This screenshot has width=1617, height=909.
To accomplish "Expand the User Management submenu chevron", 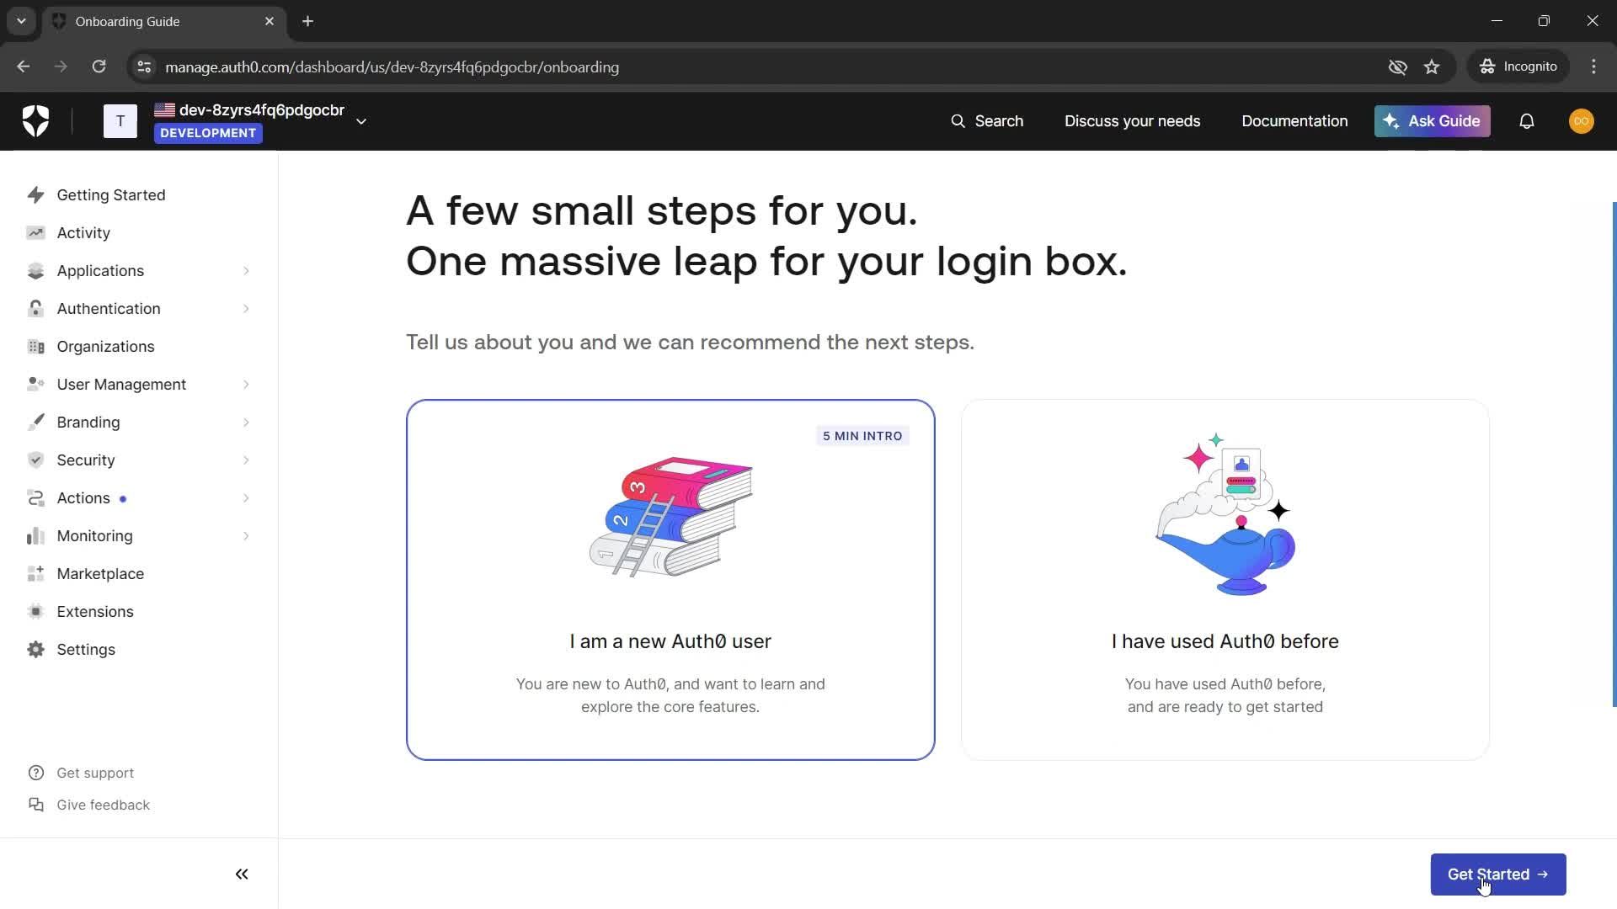I will point(246,385).
